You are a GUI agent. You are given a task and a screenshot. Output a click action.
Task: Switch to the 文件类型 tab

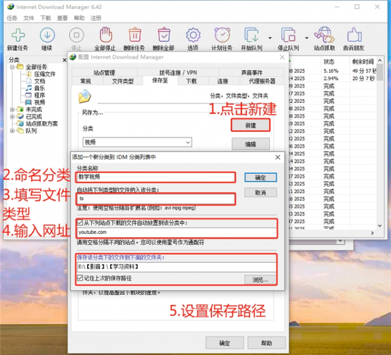tap(123, 81)
